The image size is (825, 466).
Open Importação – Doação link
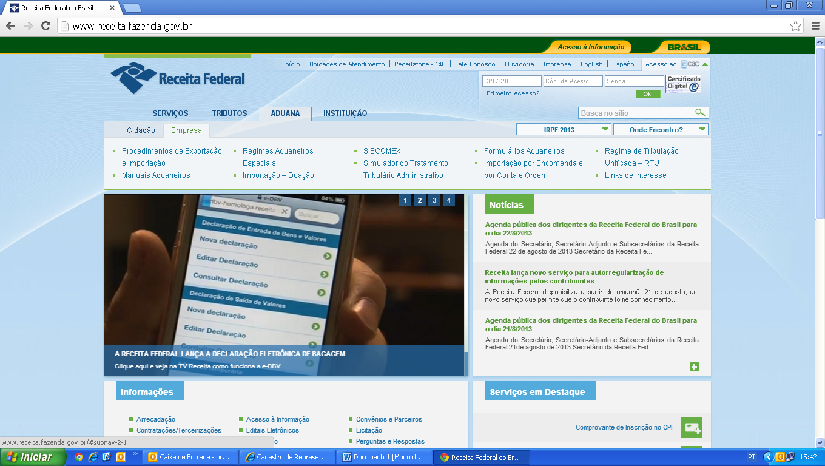point(278,175)
